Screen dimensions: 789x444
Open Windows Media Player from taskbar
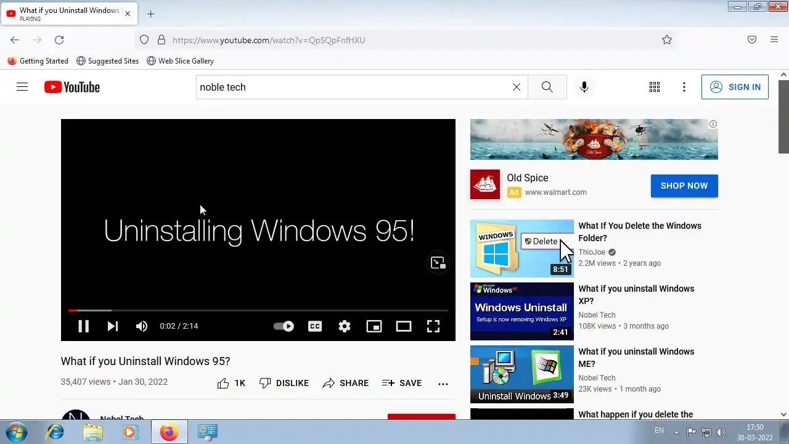click(130, 432)
